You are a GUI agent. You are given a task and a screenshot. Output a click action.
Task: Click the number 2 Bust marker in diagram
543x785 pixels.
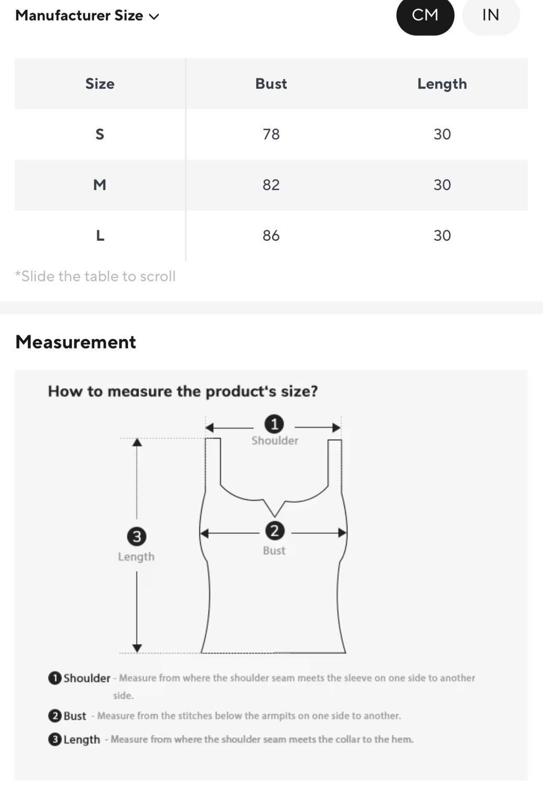(274, 531)
